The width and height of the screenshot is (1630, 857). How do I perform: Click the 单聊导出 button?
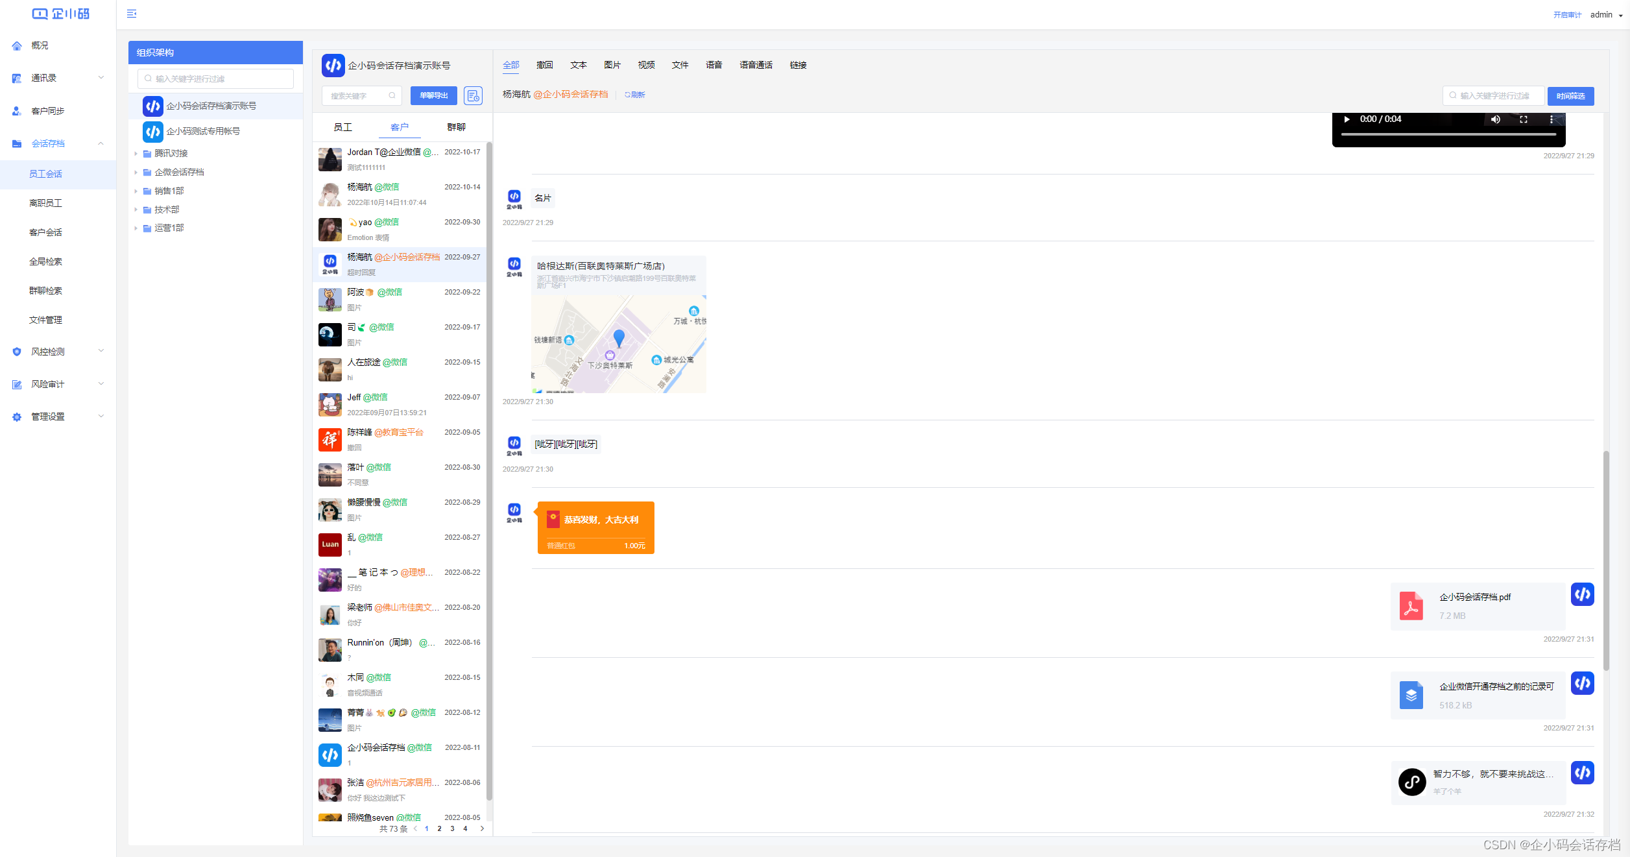[433, 96]
